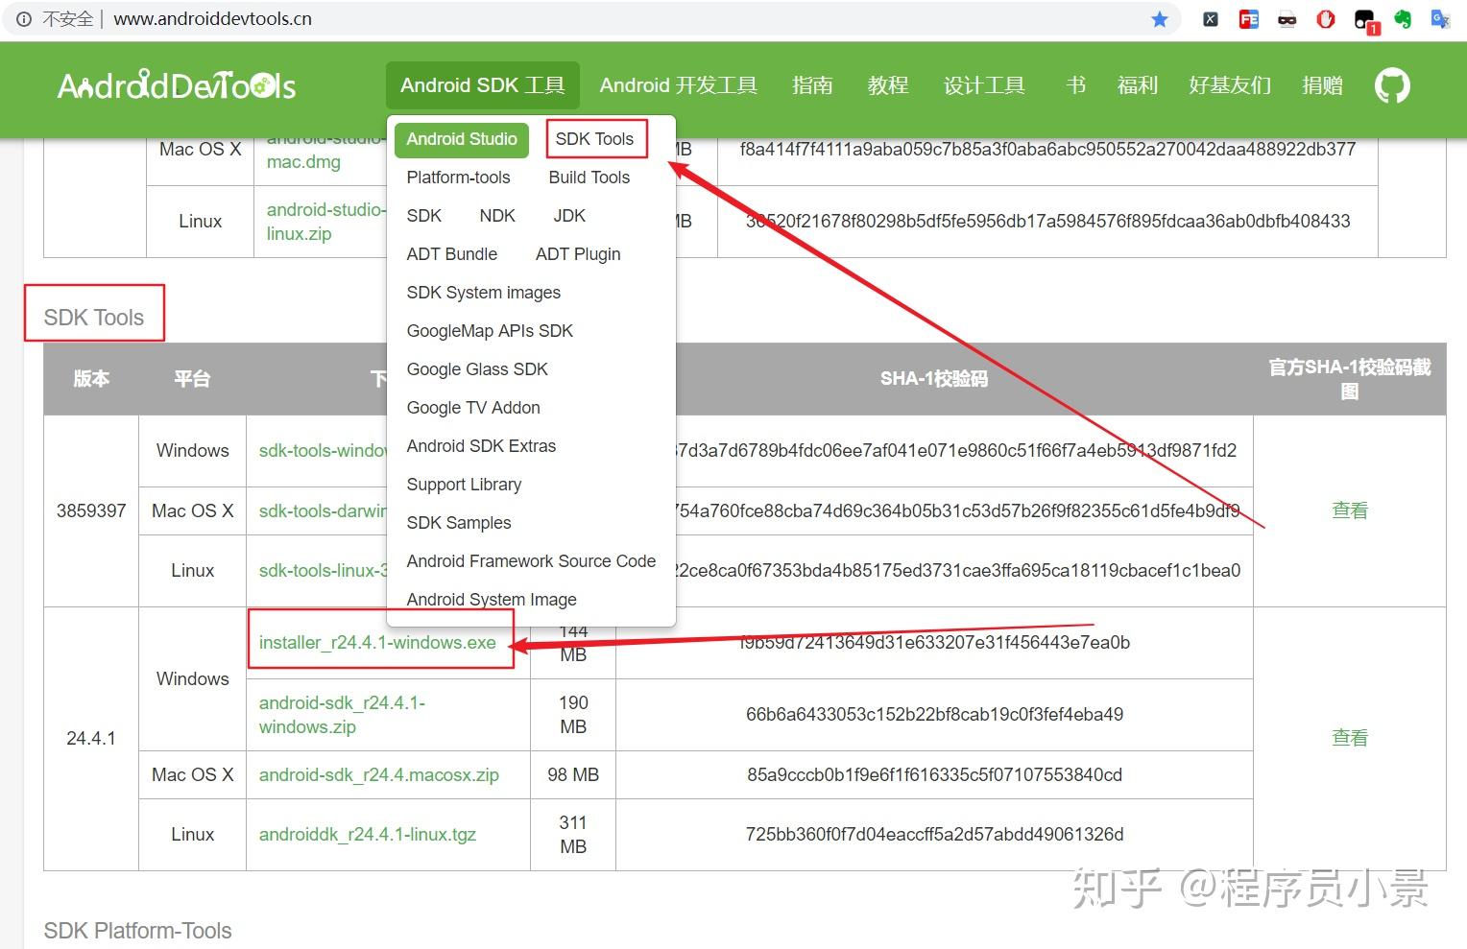Pick NDK from the SDK dropdown menu
The width and height of the screenshot is (1467, 949).
[x=496, y=215]
